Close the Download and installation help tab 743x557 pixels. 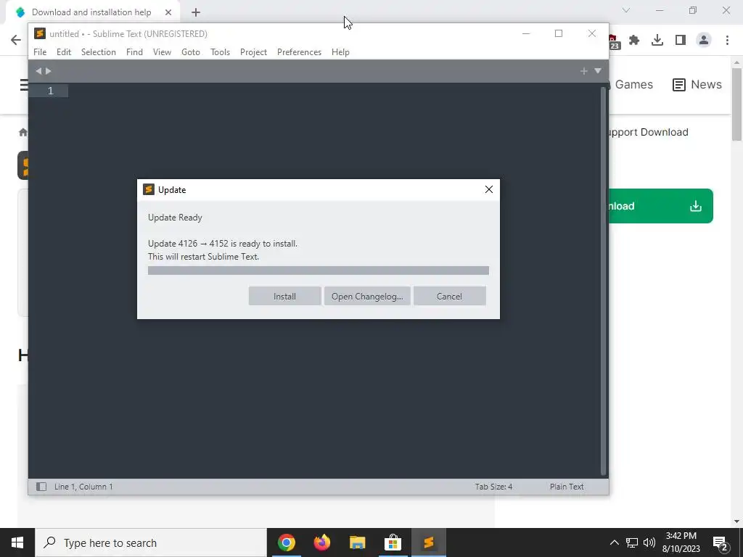pyautogui.click(x=168, y=12)
